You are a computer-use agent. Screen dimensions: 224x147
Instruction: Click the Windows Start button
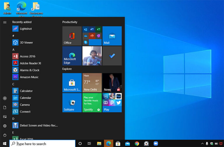5,144
